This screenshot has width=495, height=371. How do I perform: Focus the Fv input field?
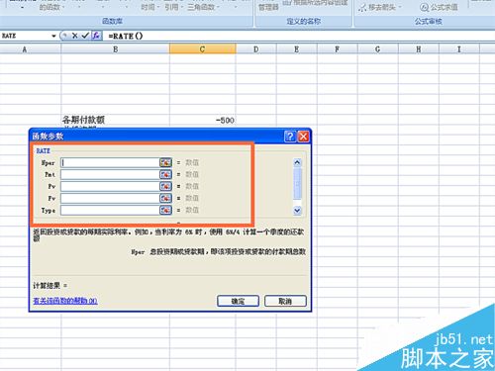coord(110,198)
